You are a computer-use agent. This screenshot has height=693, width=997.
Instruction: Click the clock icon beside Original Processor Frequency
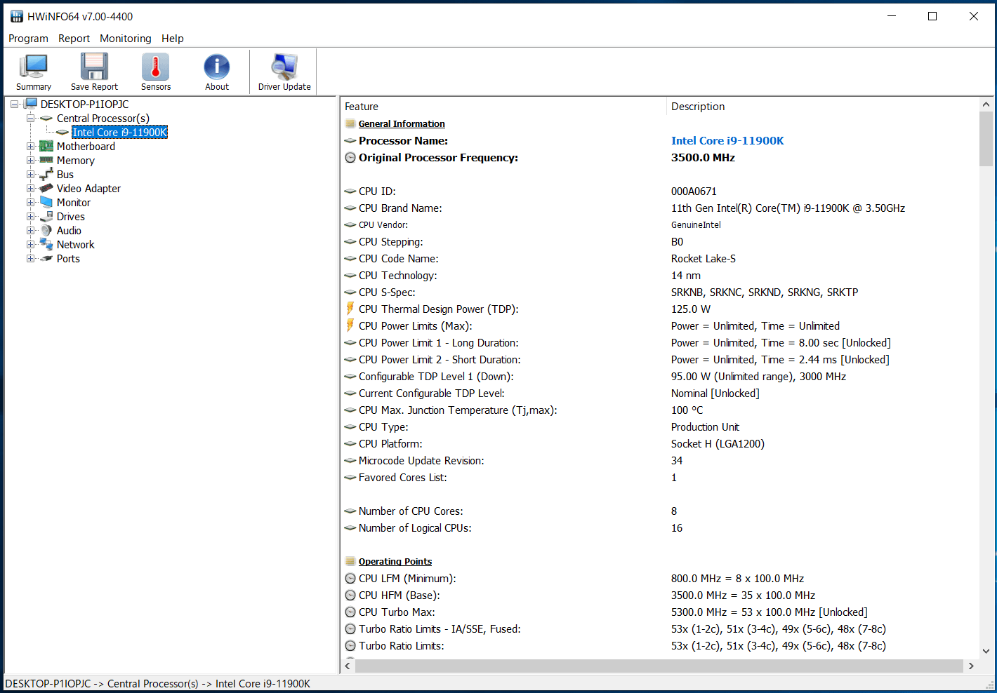[350, 157]
